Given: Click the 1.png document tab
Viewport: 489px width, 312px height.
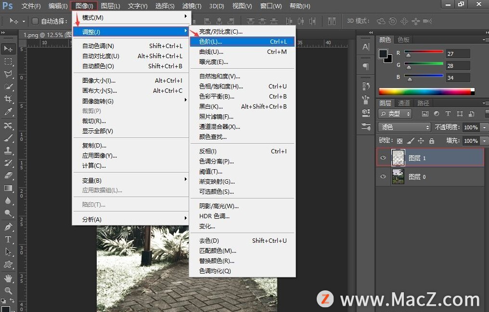Looking at the screenshot, I should (x=46, y=35).
